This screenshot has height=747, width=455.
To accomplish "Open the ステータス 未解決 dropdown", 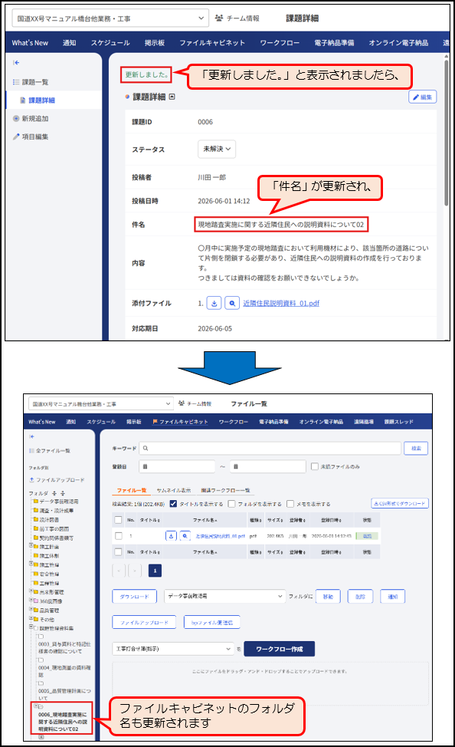I will pyautogui.click(x=217, y=149).
